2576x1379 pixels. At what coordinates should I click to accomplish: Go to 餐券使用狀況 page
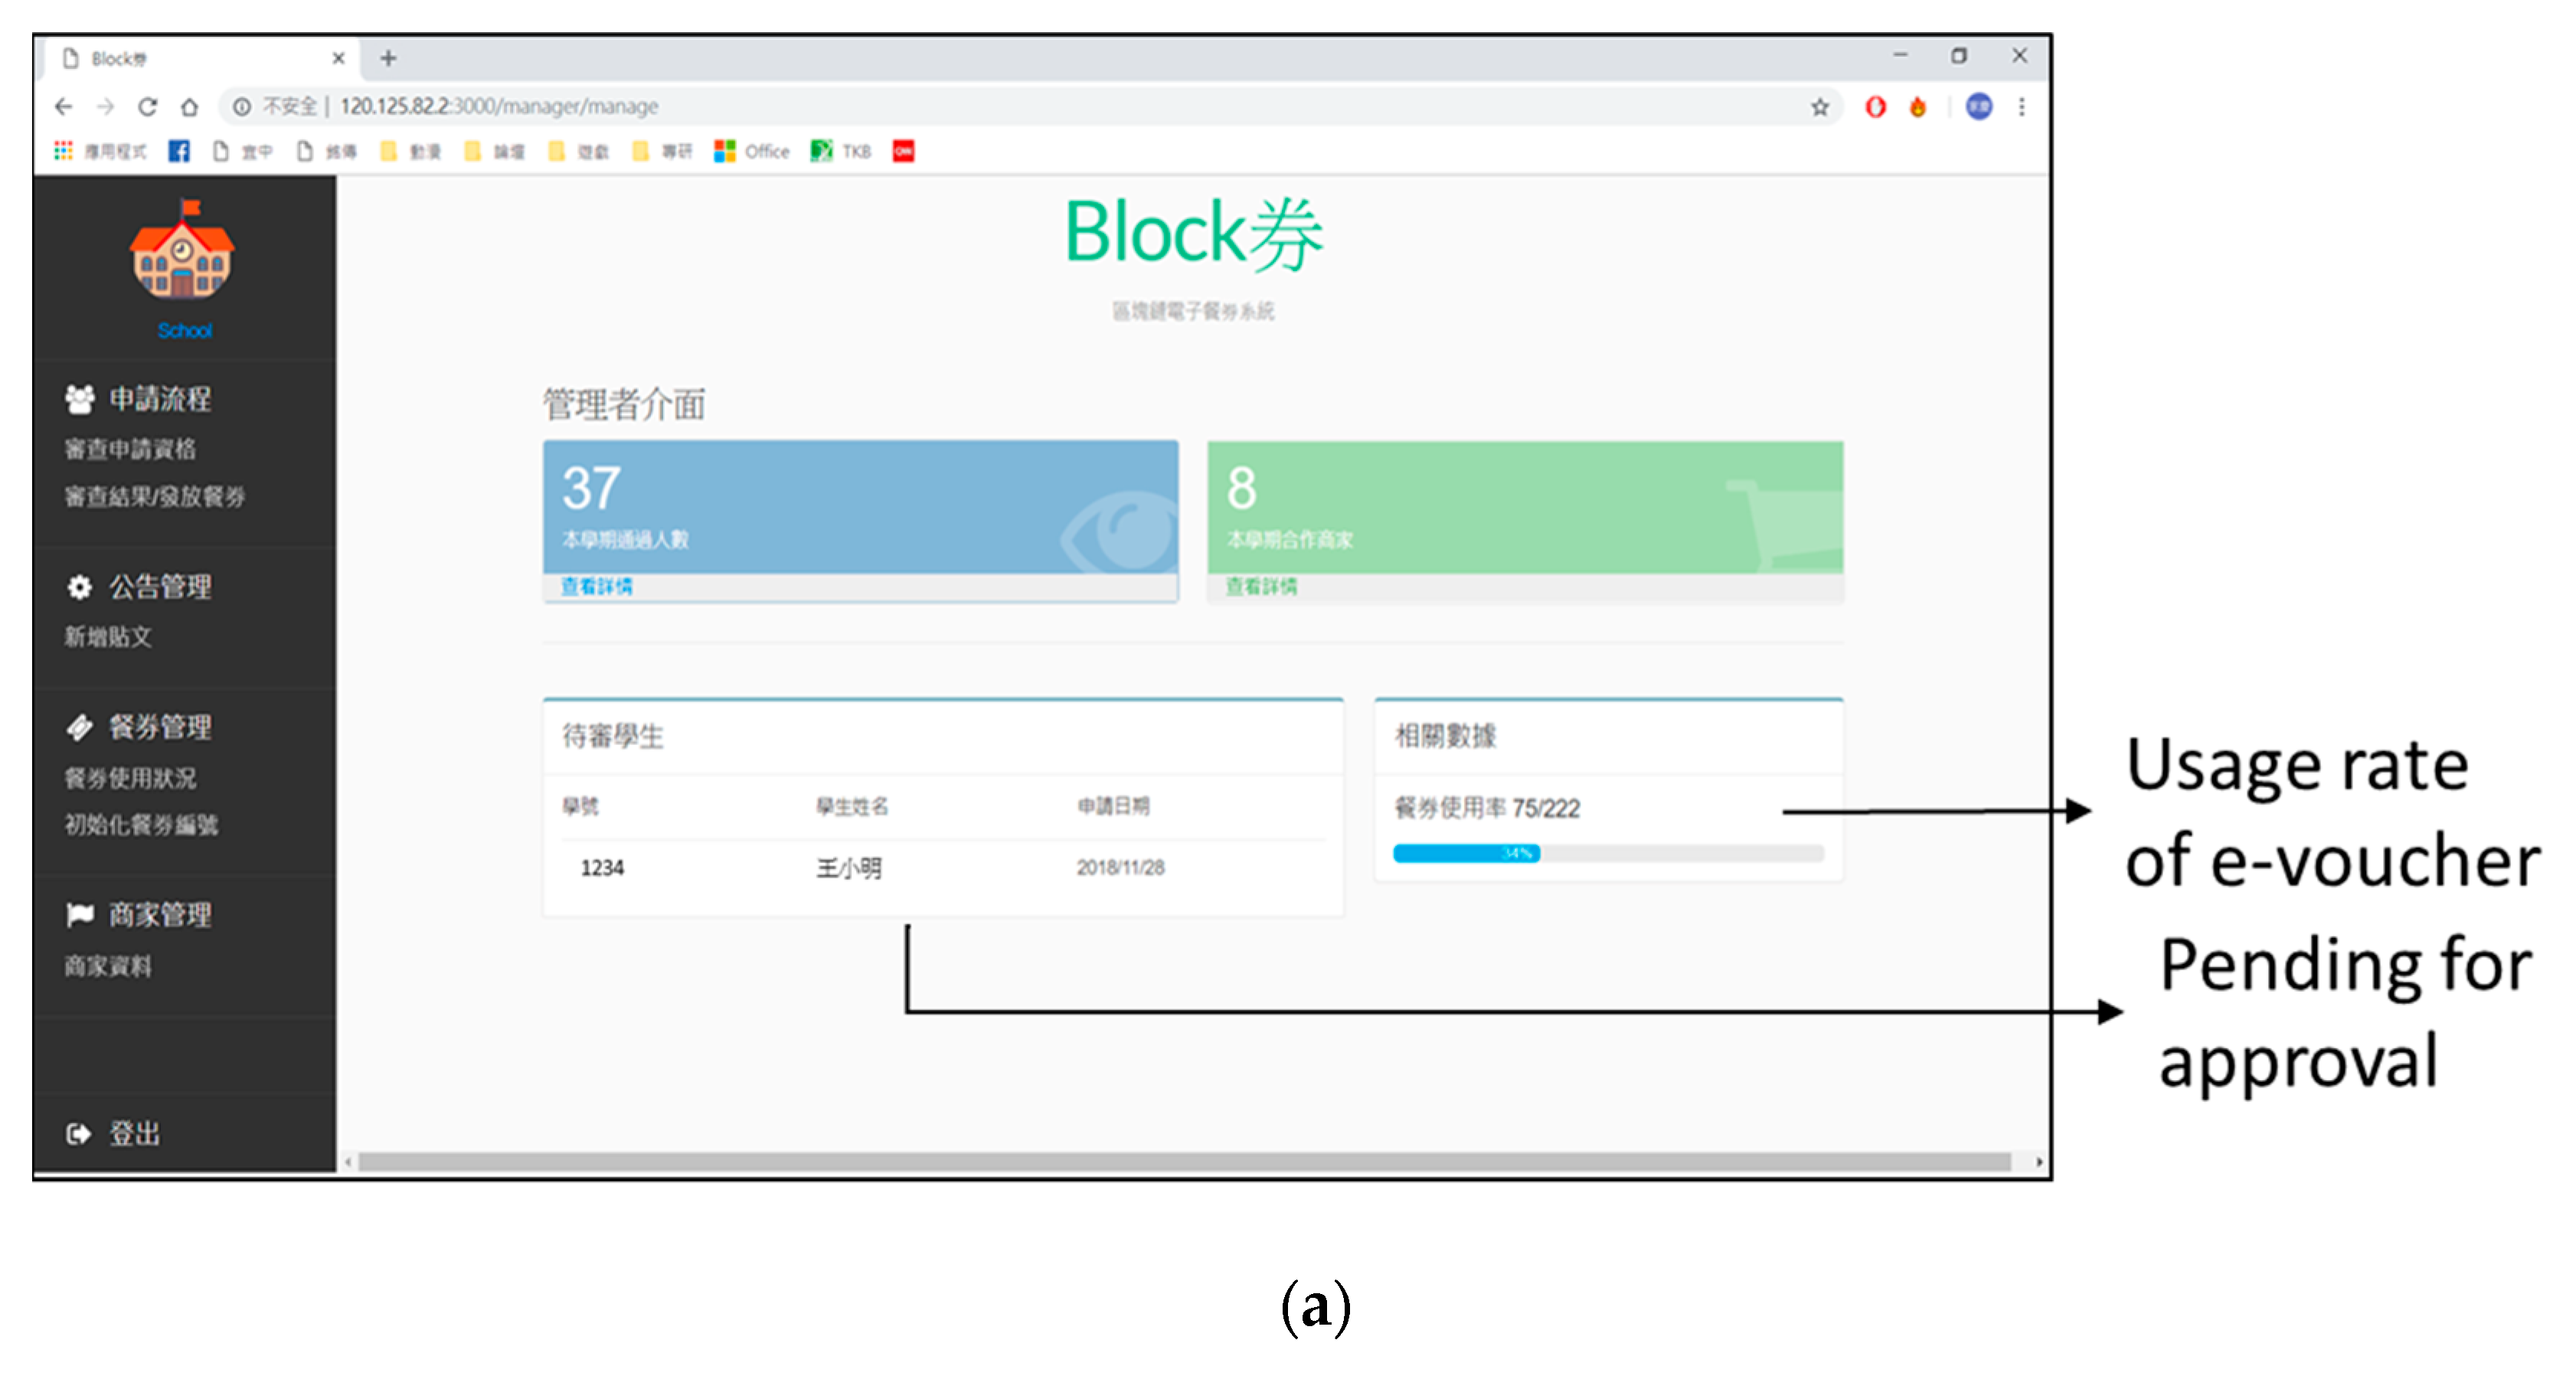pos(130,777)
